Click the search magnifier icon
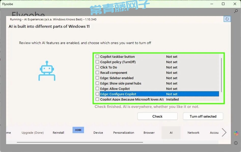Image resolution: width=241 pixels, height=152 pixels. click(236, 11)
